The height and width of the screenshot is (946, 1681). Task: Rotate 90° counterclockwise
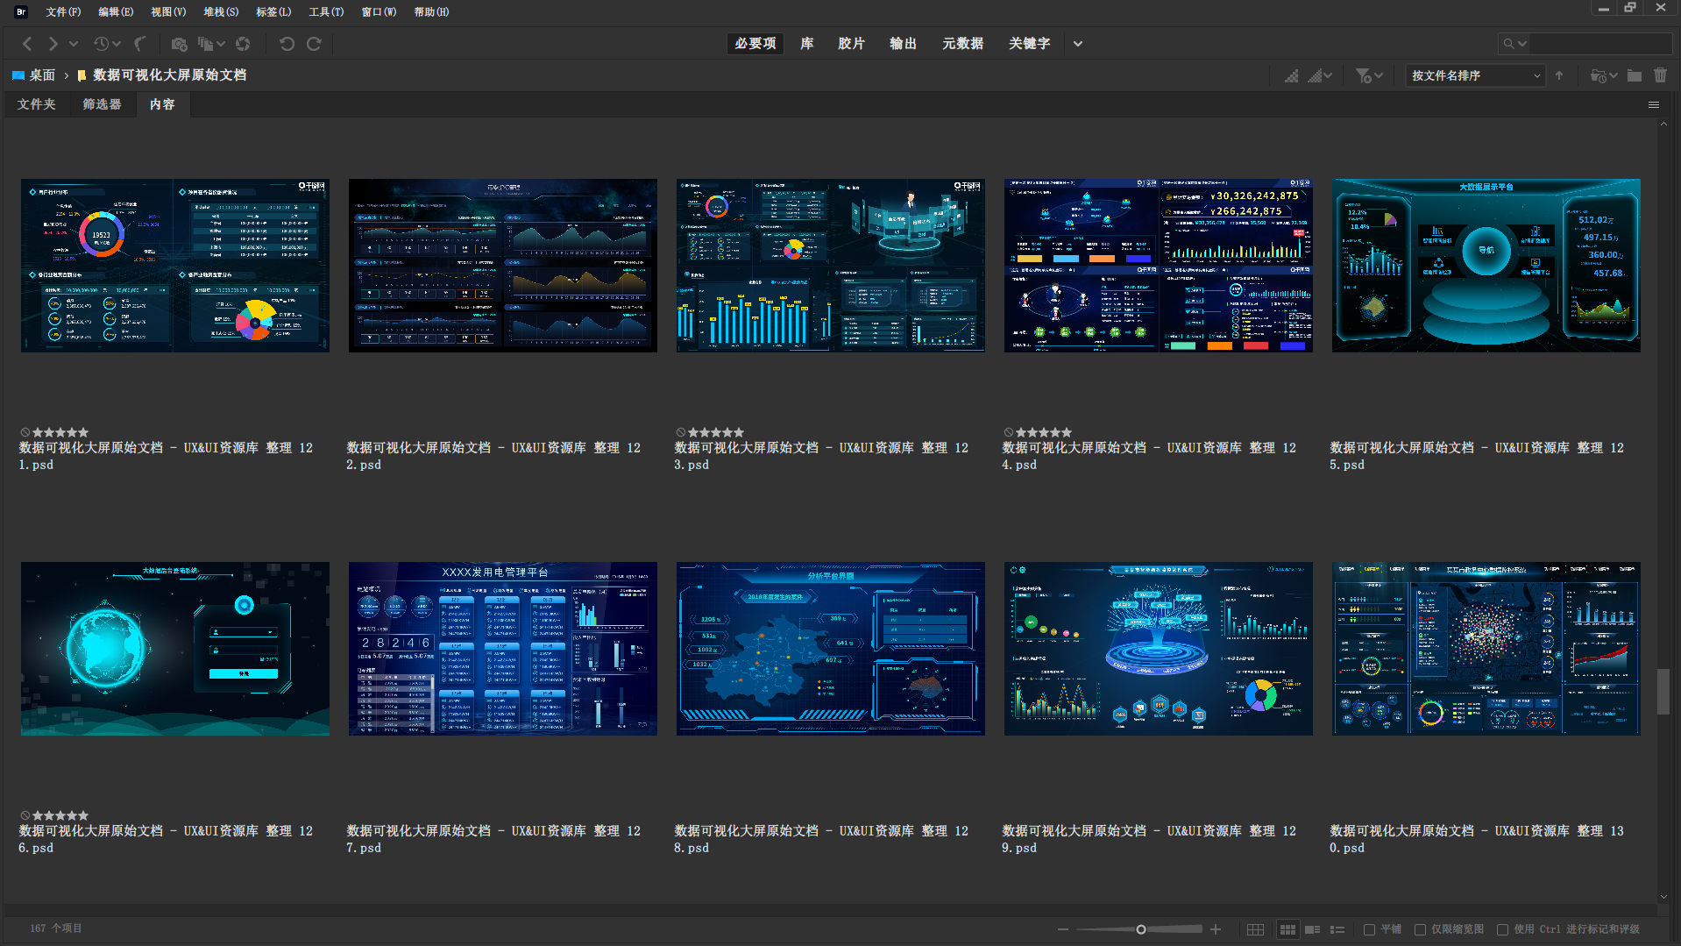point(287,44)
